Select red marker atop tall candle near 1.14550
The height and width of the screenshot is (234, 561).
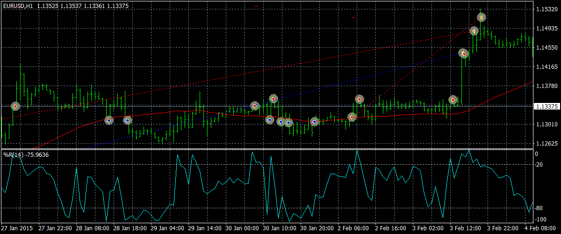coord(464,53)
